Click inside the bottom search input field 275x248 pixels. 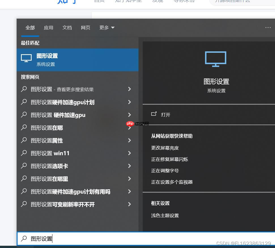tap(71, 239)
